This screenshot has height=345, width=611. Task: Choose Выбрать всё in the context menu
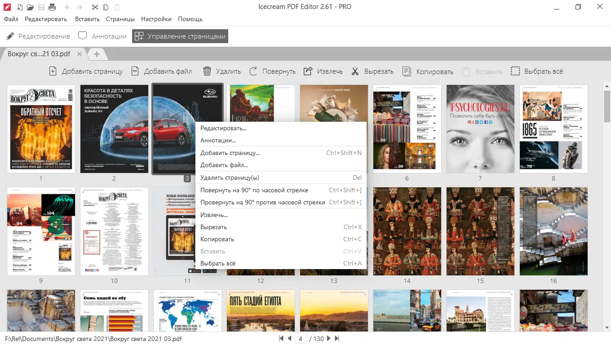pyautogui.click(x=281, y=263)
